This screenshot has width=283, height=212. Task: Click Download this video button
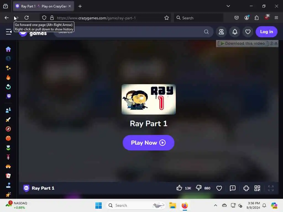(x=243, y=43)
